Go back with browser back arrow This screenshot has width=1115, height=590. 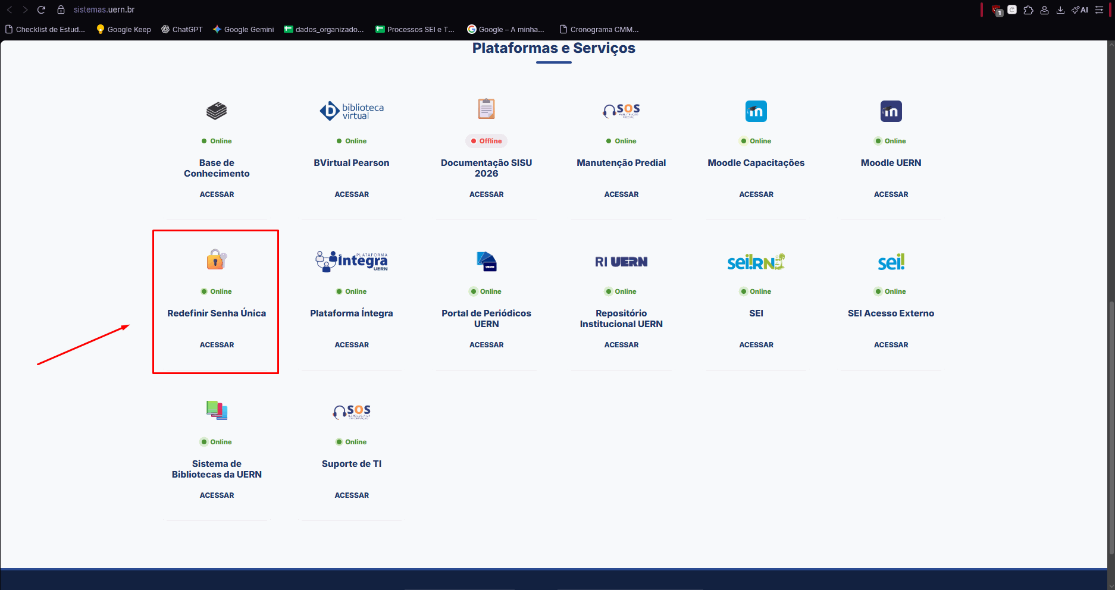click(10, 10)
